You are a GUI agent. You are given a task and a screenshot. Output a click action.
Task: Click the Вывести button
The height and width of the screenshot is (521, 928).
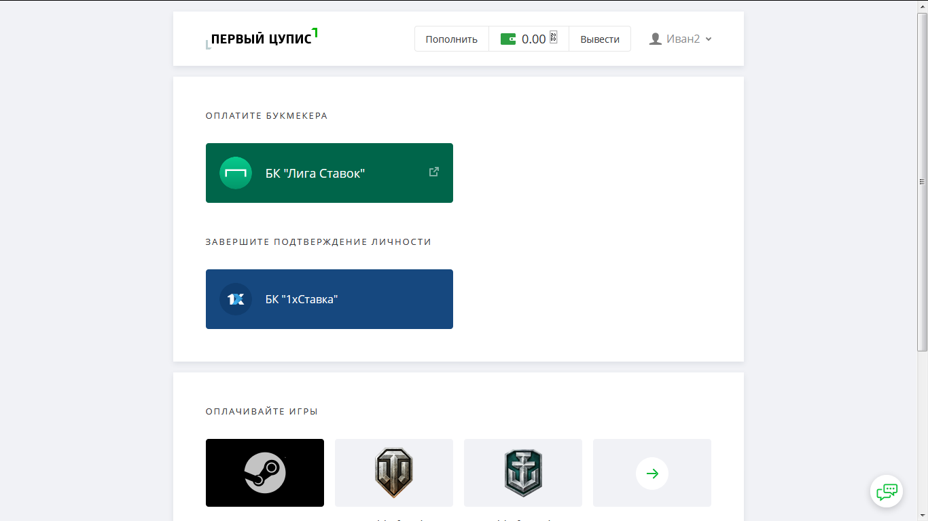point(600,39)
